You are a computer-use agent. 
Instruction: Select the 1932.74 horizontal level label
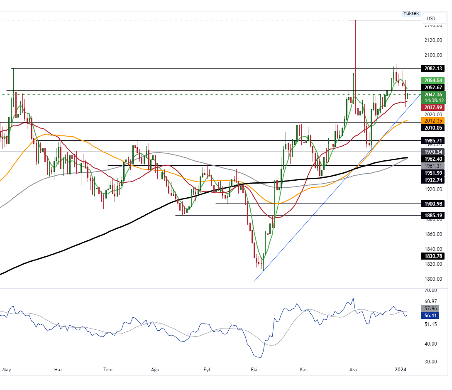432,180
